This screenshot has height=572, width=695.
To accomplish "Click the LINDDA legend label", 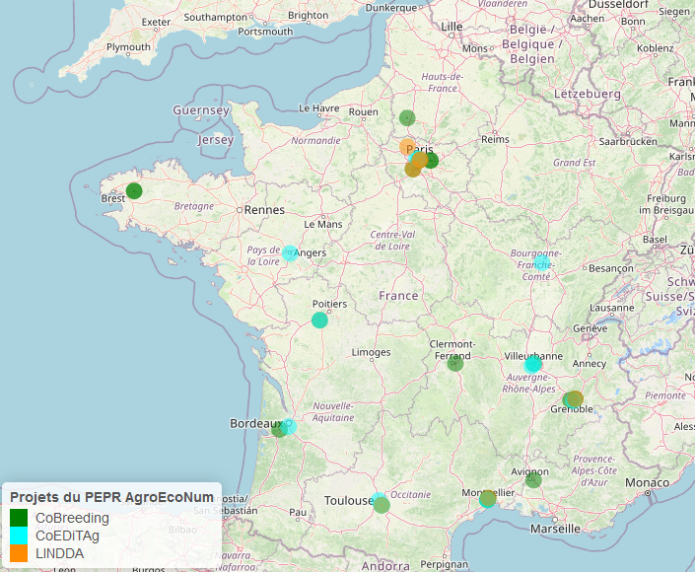I will pos(59,553).
